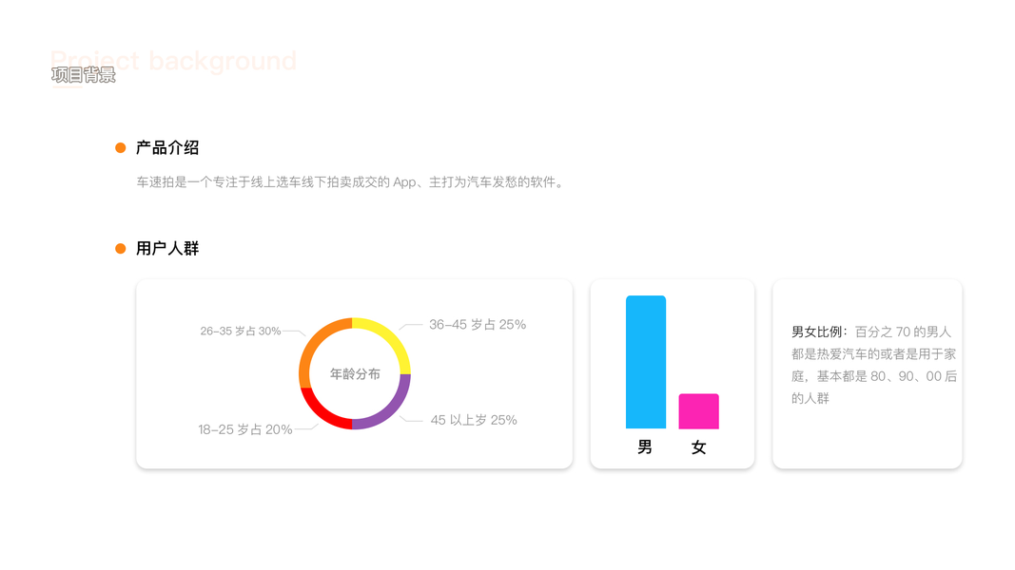Click the 男 label under the blue bar
The height and width of the screenshot is (570, 1015).
pos(645,447)
